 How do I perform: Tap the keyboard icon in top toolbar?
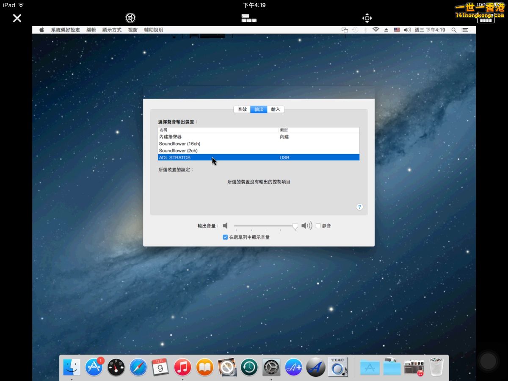[249, 18]
